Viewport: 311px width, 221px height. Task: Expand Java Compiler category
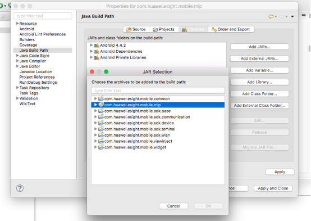(17, 61)
